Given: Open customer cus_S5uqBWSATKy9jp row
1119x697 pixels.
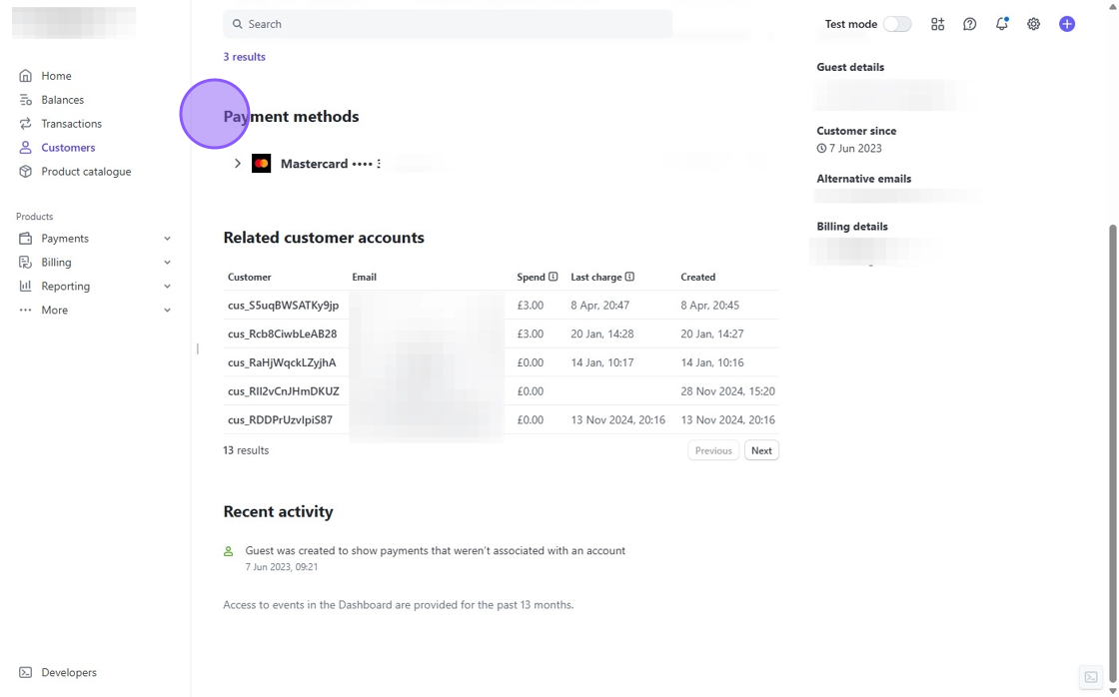Looking at the screenshot, I should pos(283,306).
